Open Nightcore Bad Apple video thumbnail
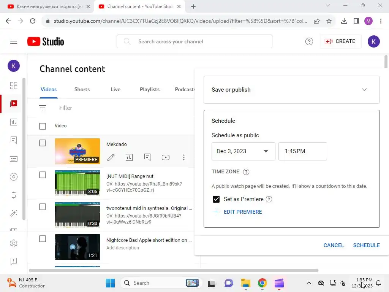Screen dimensions: 389x292 (x=77, y=247)
